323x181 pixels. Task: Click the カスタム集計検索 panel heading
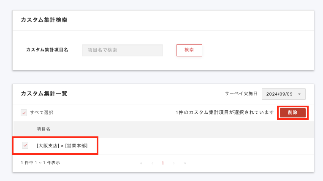click(44, 20)
